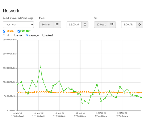This screenshot has width=146, height=118.
Task: Click the To time field 1:00 AM
Action: coord(129,25)
